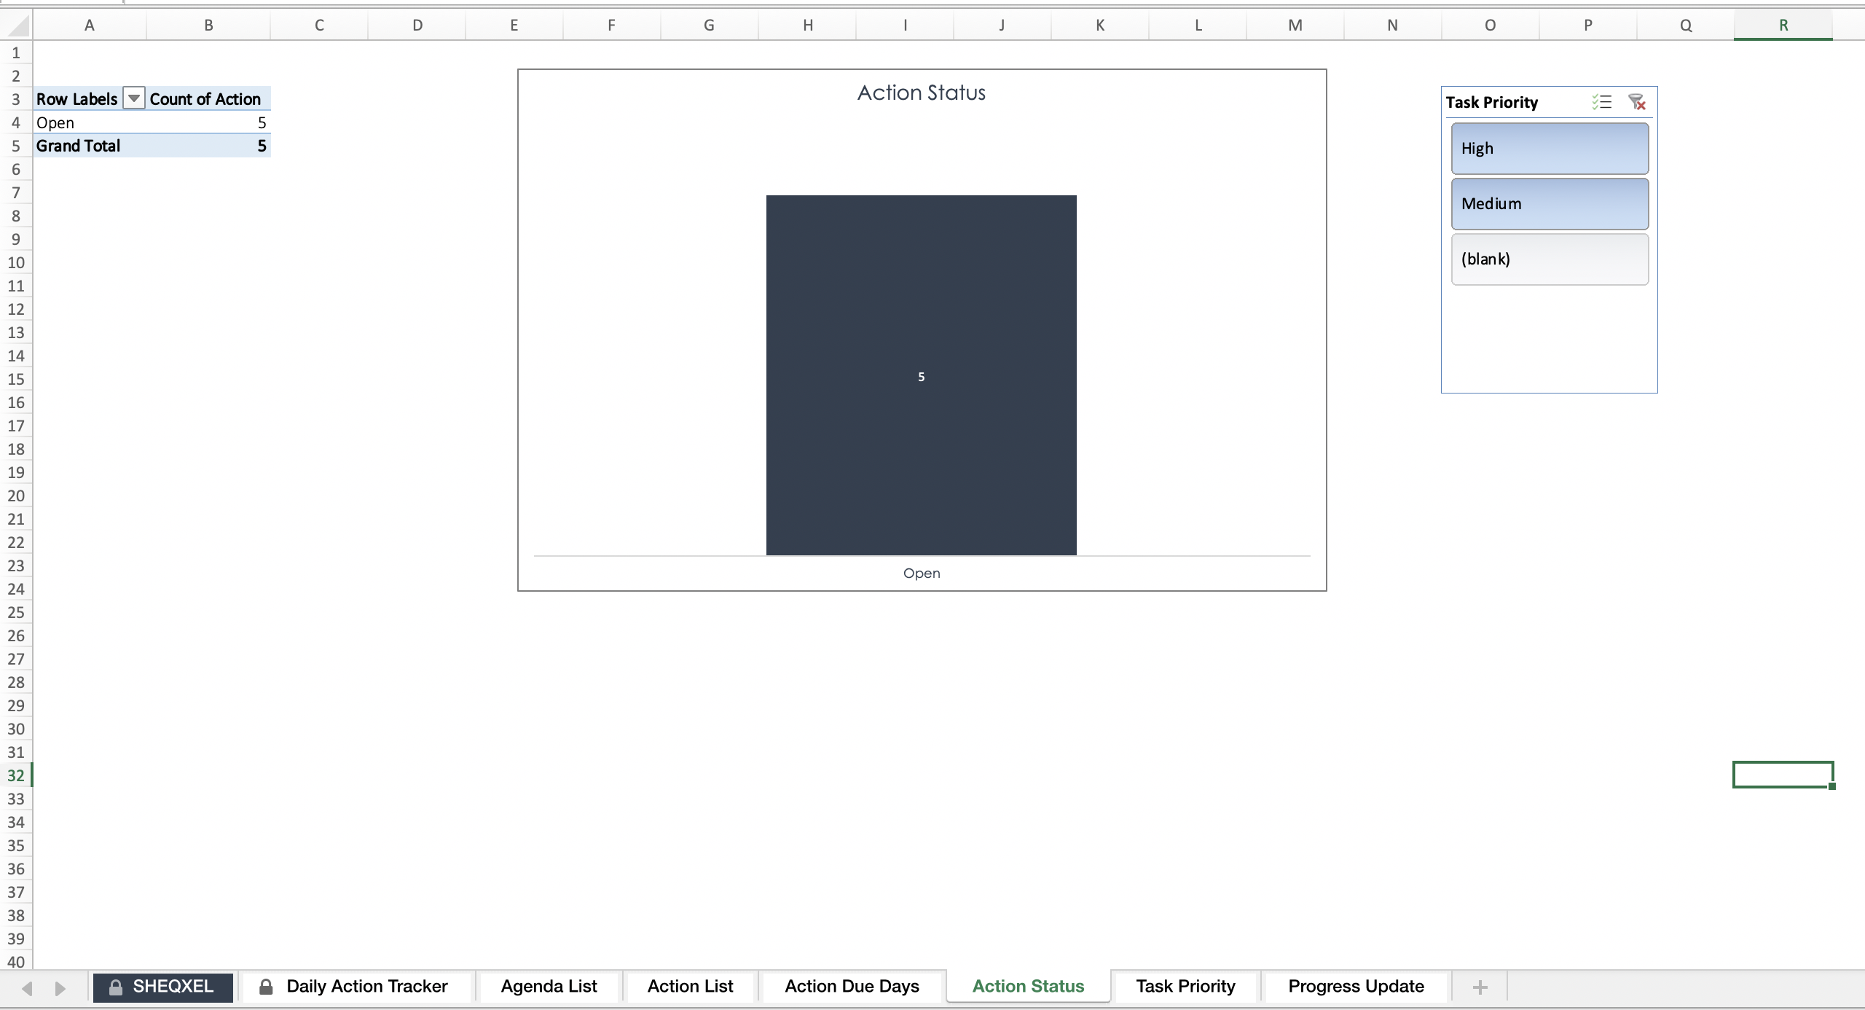Select row 32 header

pos(16,775)
